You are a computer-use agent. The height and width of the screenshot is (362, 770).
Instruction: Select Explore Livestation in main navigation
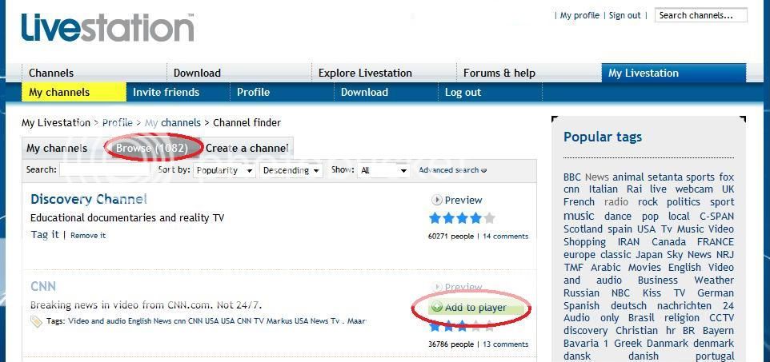365,73
